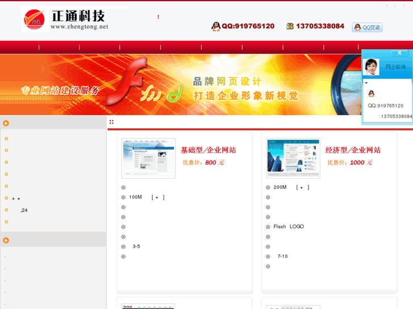Open the 经济型/企业网站 title link
The image size is (413, 309).
(353, 150)
